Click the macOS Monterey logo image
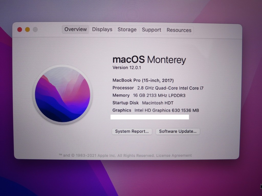The height and width of the screenshot is (196, 262). (62, 94)
